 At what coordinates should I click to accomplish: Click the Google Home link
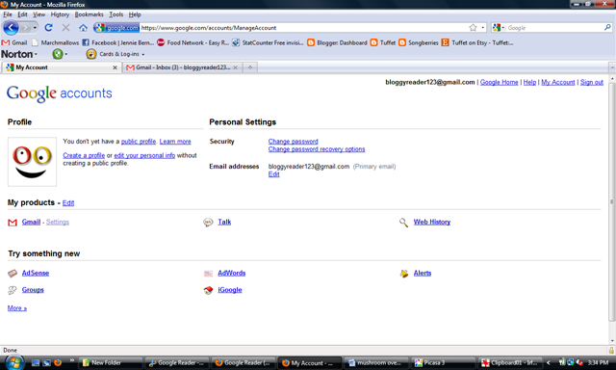[x=499, y=82]
